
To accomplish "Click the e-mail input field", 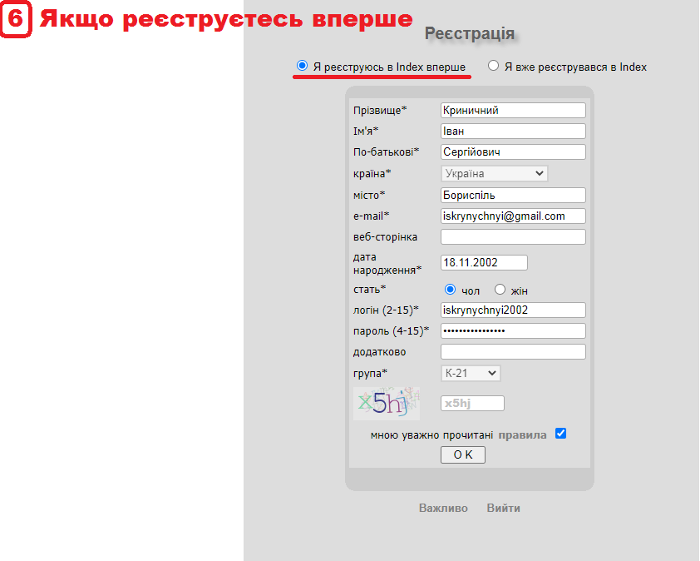I will coord(513,216).
